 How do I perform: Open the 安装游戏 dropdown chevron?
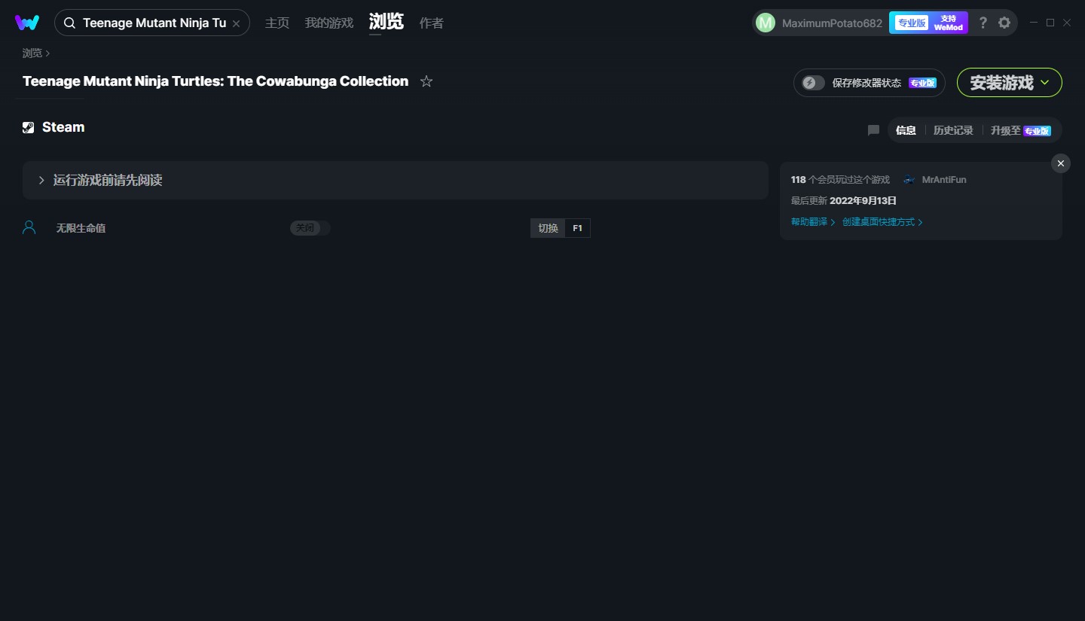point(1045,83)
